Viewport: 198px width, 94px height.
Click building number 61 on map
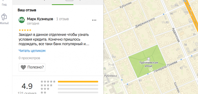(x=181, y=68)
